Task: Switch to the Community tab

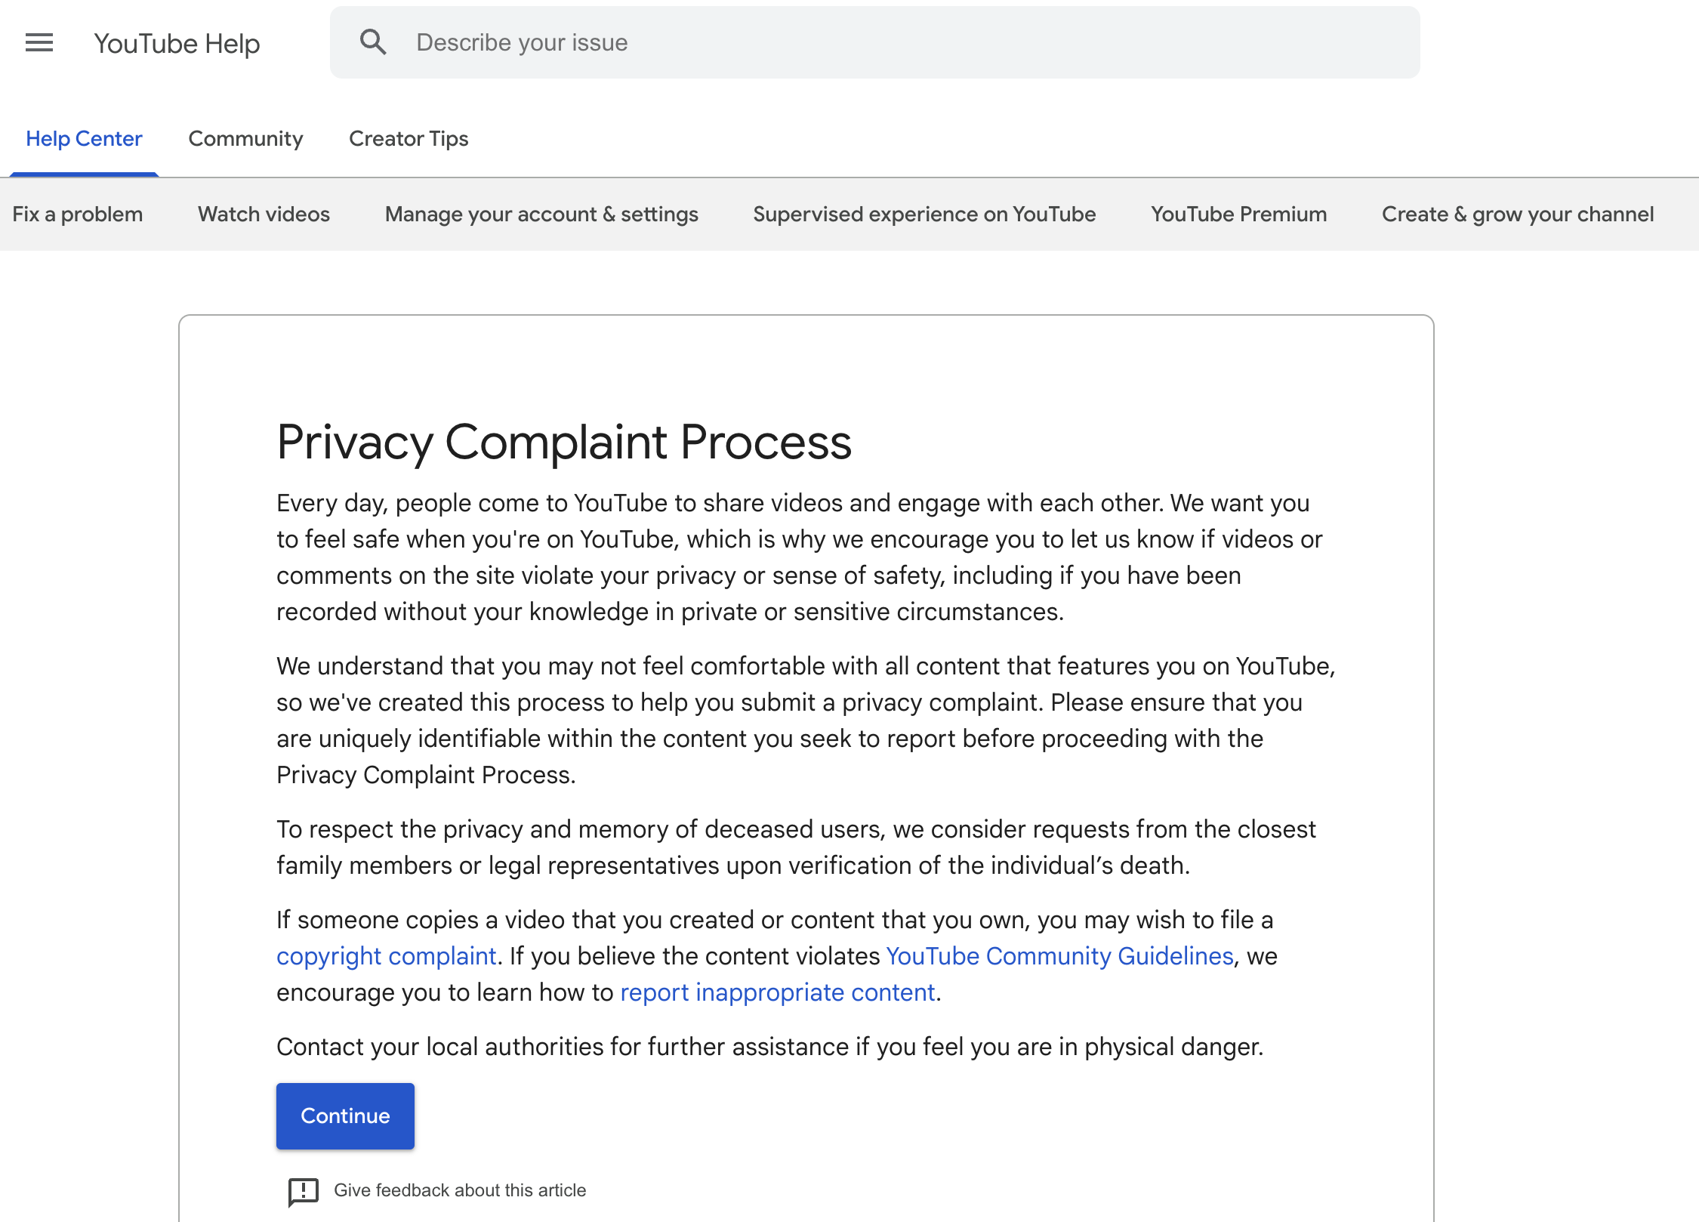Action: pos(245,139)
